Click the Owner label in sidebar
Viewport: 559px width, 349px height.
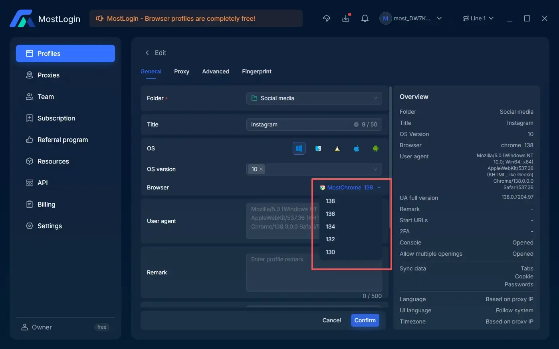(x=42, y=327)
